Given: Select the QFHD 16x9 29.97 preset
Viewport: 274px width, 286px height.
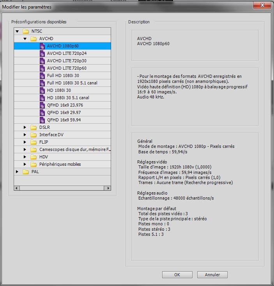Looking at the screenshot, I should pos(64,112).
